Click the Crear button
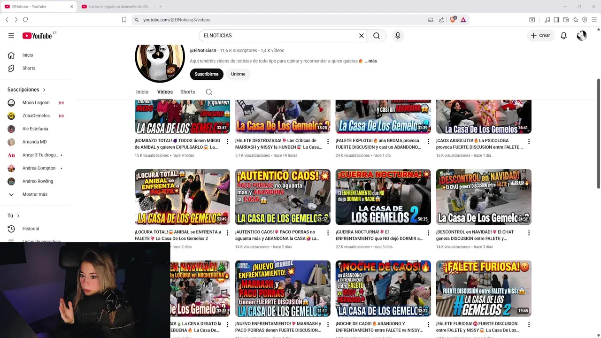601x338 pixels. click(540, 36)
